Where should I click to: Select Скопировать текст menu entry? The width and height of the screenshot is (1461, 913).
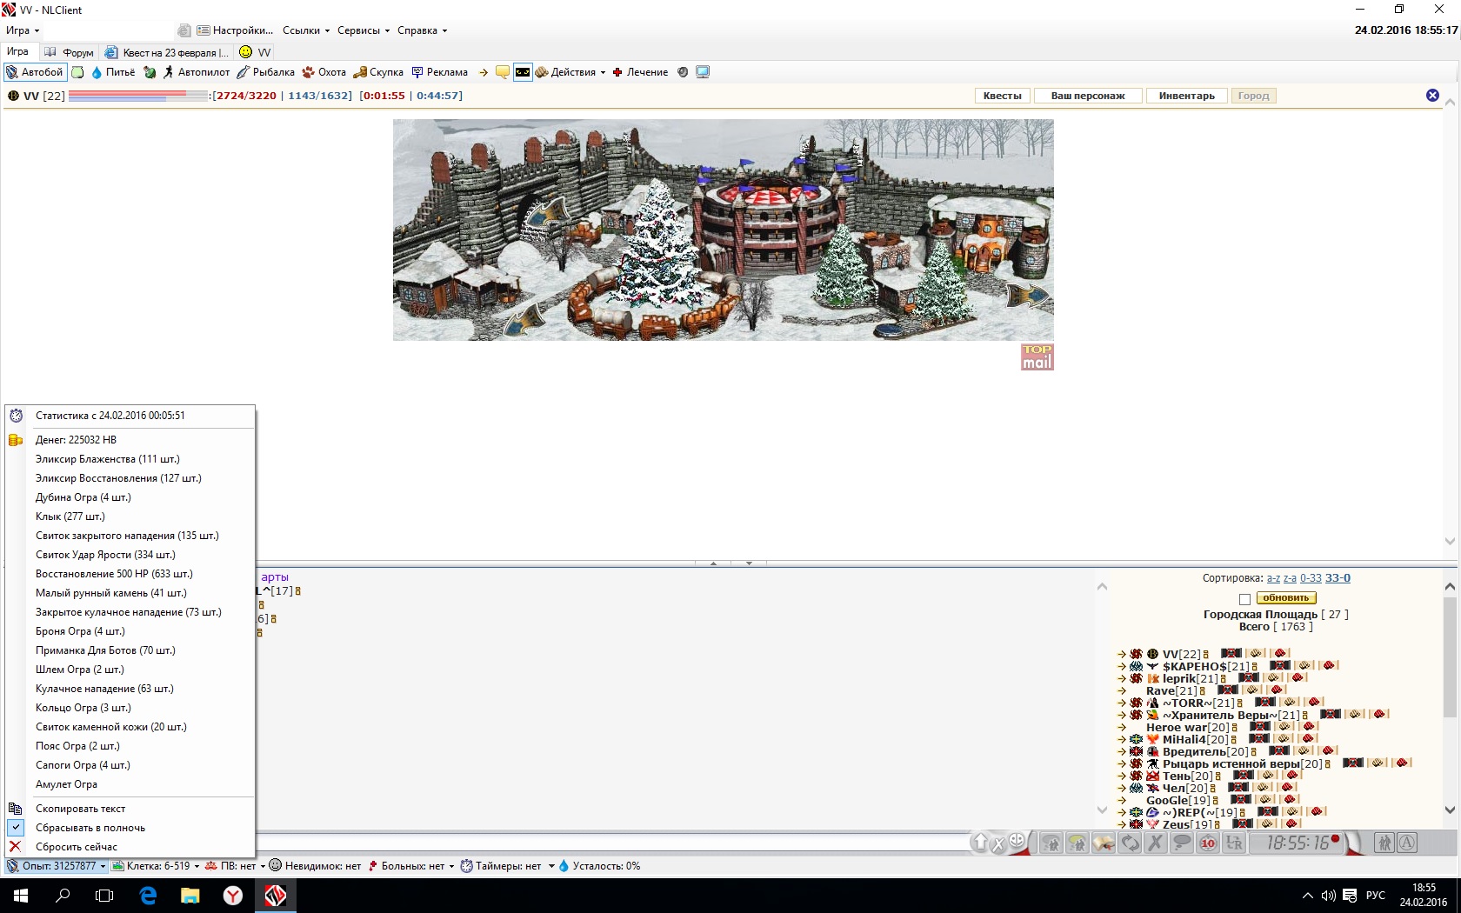130,809
